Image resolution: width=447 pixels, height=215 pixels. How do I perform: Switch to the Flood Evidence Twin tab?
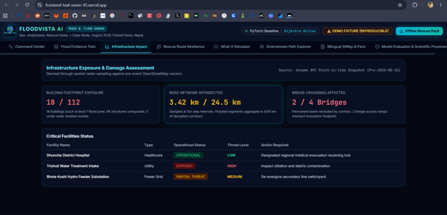coord(75,47)
